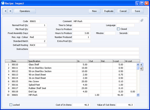This screenshot has height=110, width=150.
Task: Click the 40 cm Steel Box Section cell
Action: click(52, 68)
